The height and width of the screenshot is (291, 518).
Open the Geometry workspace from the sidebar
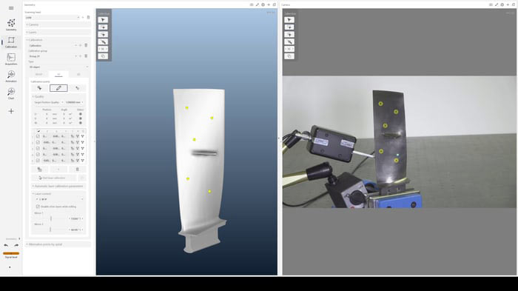click(11, 24)
